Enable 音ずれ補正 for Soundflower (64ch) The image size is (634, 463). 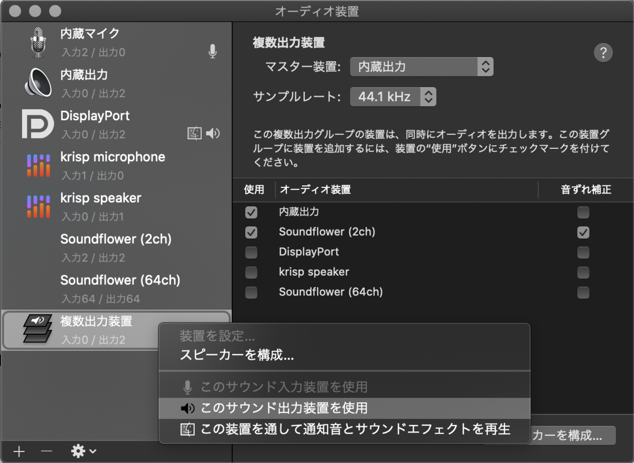pyautogui.click(x=583, y=292)
